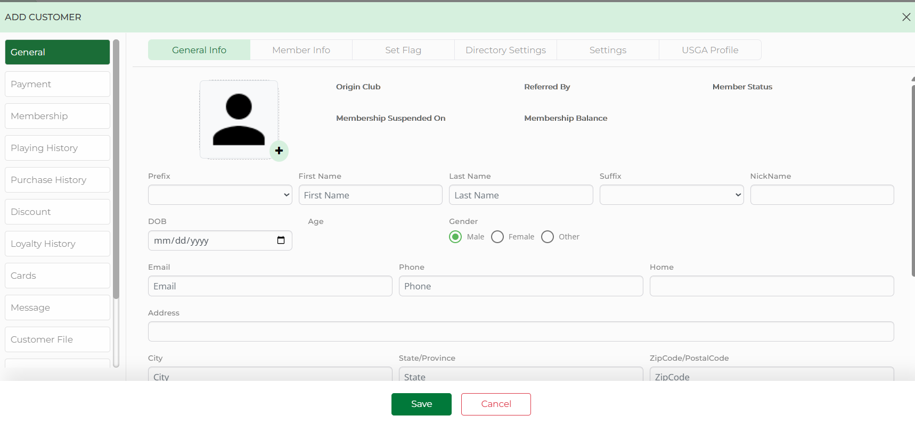915x424 pixels.
Task: Go to Directory Settings tab
Action: tap(505, 50)
